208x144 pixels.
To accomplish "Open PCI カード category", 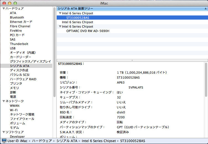I will coord(17,35).
